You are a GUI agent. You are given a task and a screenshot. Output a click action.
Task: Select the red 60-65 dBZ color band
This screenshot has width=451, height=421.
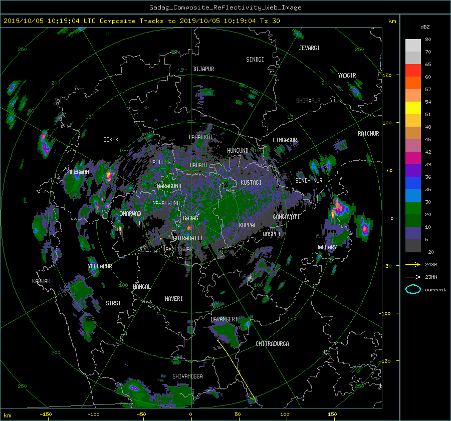[x=413, y=71]
